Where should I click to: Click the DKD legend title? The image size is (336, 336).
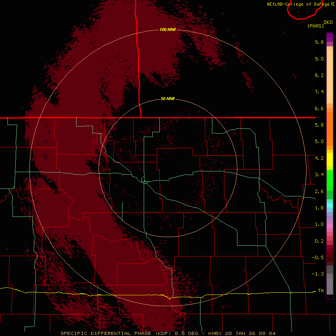pyautogui.click(x=328, y=22)
